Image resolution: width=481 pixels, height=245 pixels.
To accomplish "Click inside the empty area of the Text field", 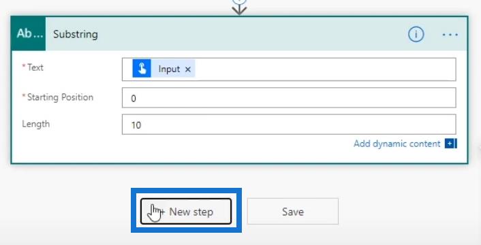I will tap(325, 69).
